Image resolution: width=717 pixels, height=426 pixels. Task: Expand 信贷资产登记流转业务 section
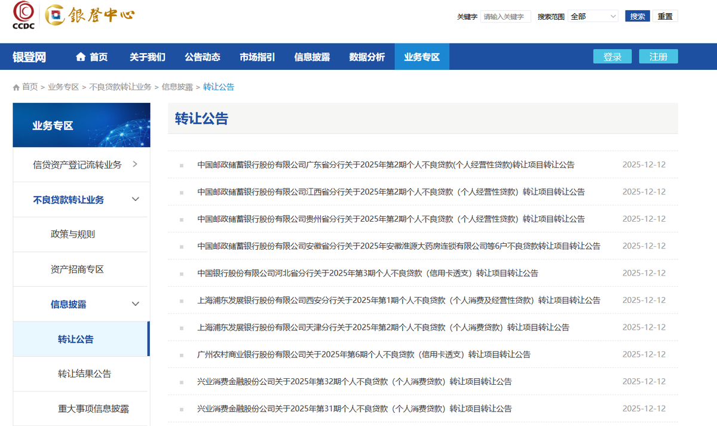coord(135,164)
